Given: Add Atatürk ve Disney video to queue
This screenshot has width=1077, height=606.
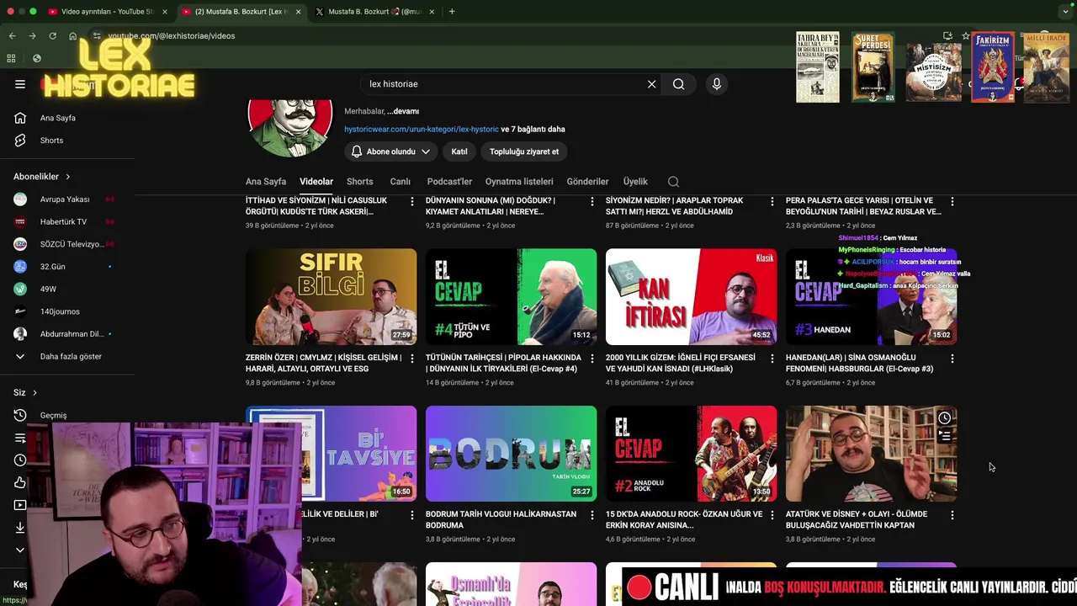Looking at the screenshot, I should click(x=945, y=436).
